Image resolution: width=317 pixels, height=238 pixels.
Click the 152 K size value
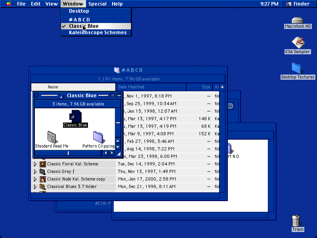[204, 134]
